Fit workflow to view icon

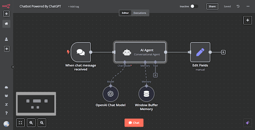[x=20, y=123]
